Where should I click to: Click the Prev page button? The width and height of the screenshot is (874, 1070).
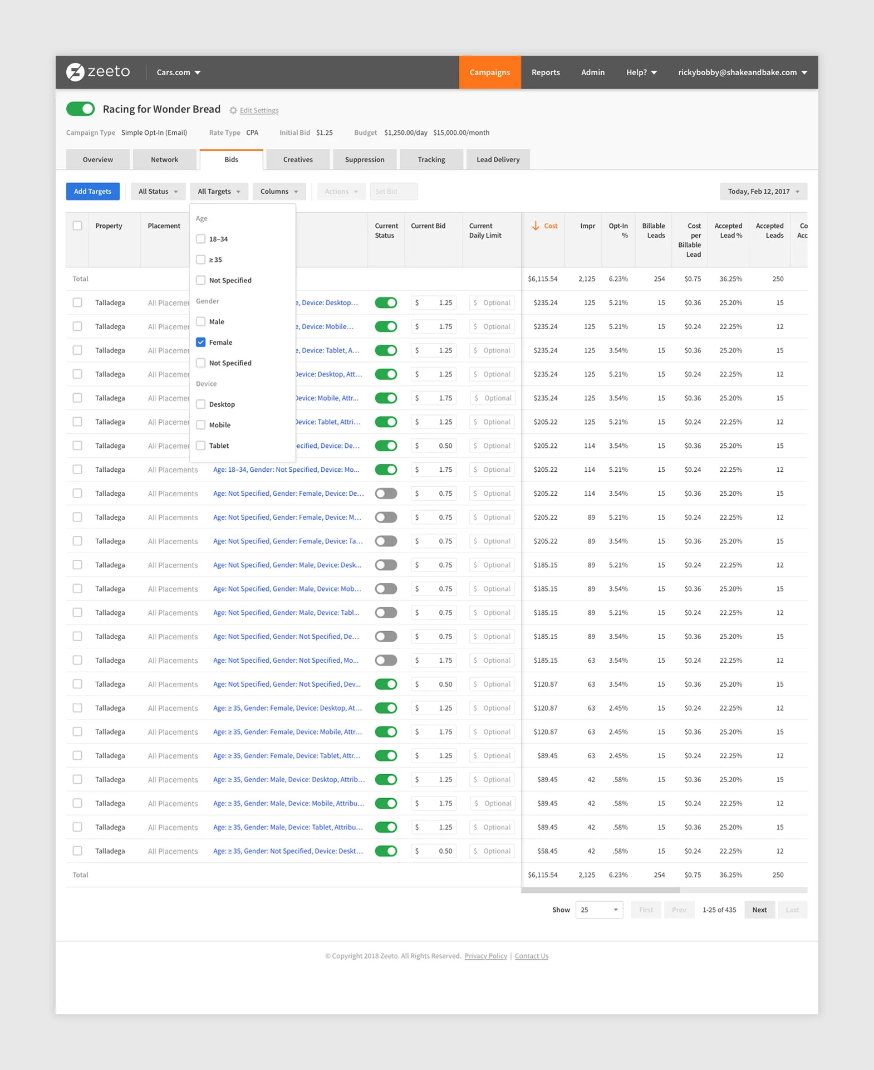679,910
